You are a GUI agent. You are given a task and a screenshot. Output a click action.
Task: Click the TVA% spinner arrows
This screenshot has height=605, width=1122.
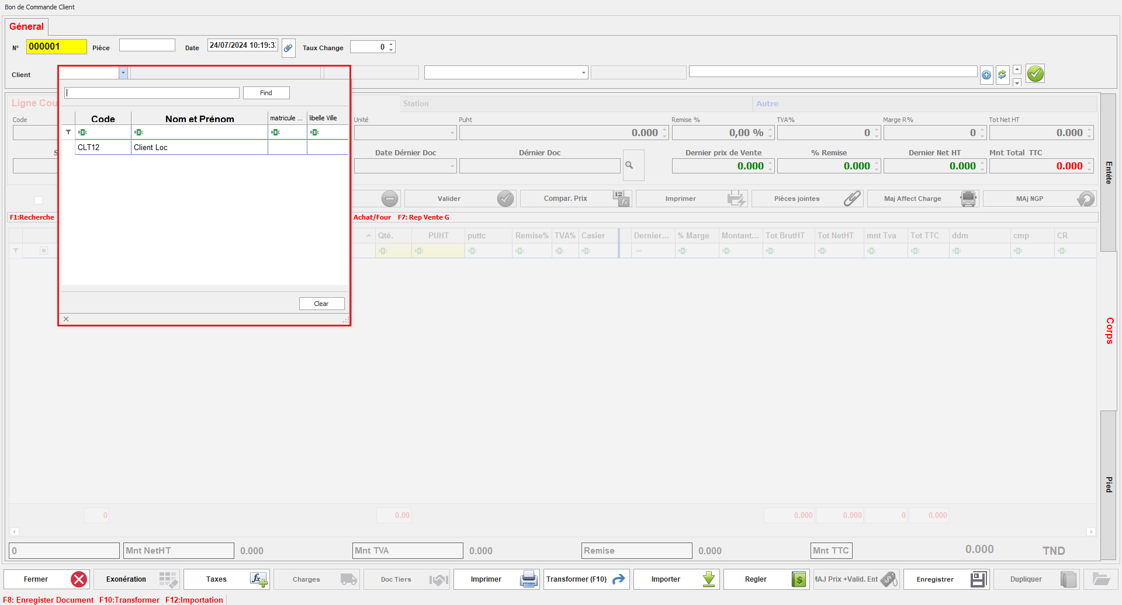coord(877,133)
